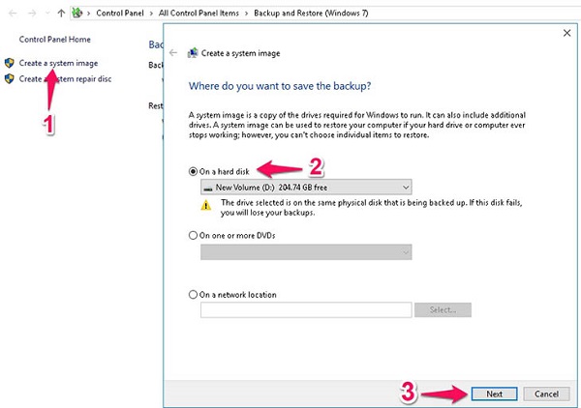Click the shield icon beside system repair disc
The image size is (581, 408).
10,78
